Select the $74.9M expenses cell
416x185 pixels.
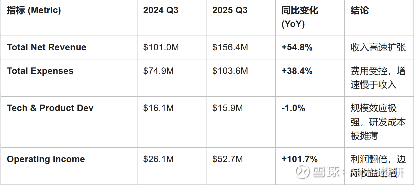point(158,71)
